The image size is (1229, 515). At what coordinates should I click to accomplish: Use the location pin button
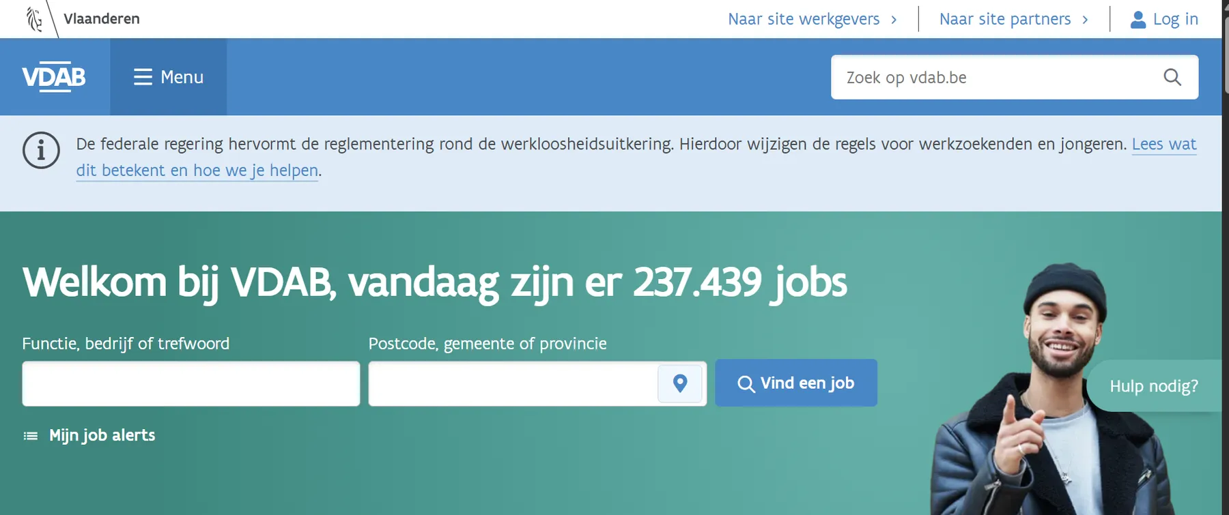[x=680, y=383]
